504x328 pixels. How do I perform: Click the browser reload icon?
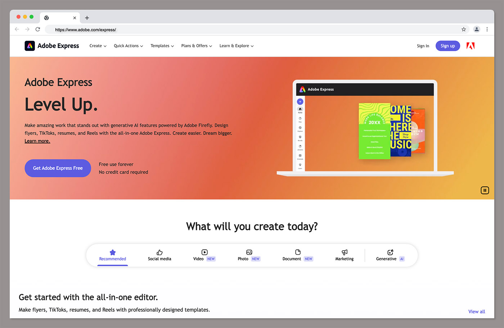(37, 29)
